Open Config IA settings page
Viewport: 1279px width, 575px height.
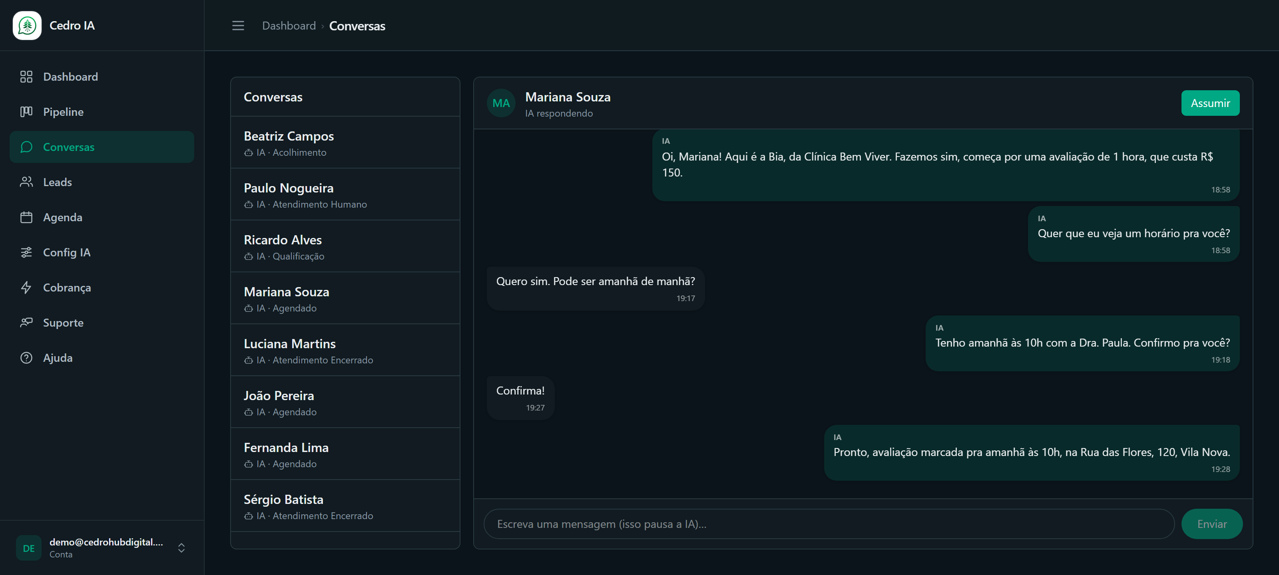click(x=102, y=252)
